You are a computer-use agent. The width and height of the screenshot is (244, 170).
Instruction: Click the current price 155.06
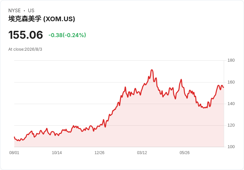(x=26, y=35)
